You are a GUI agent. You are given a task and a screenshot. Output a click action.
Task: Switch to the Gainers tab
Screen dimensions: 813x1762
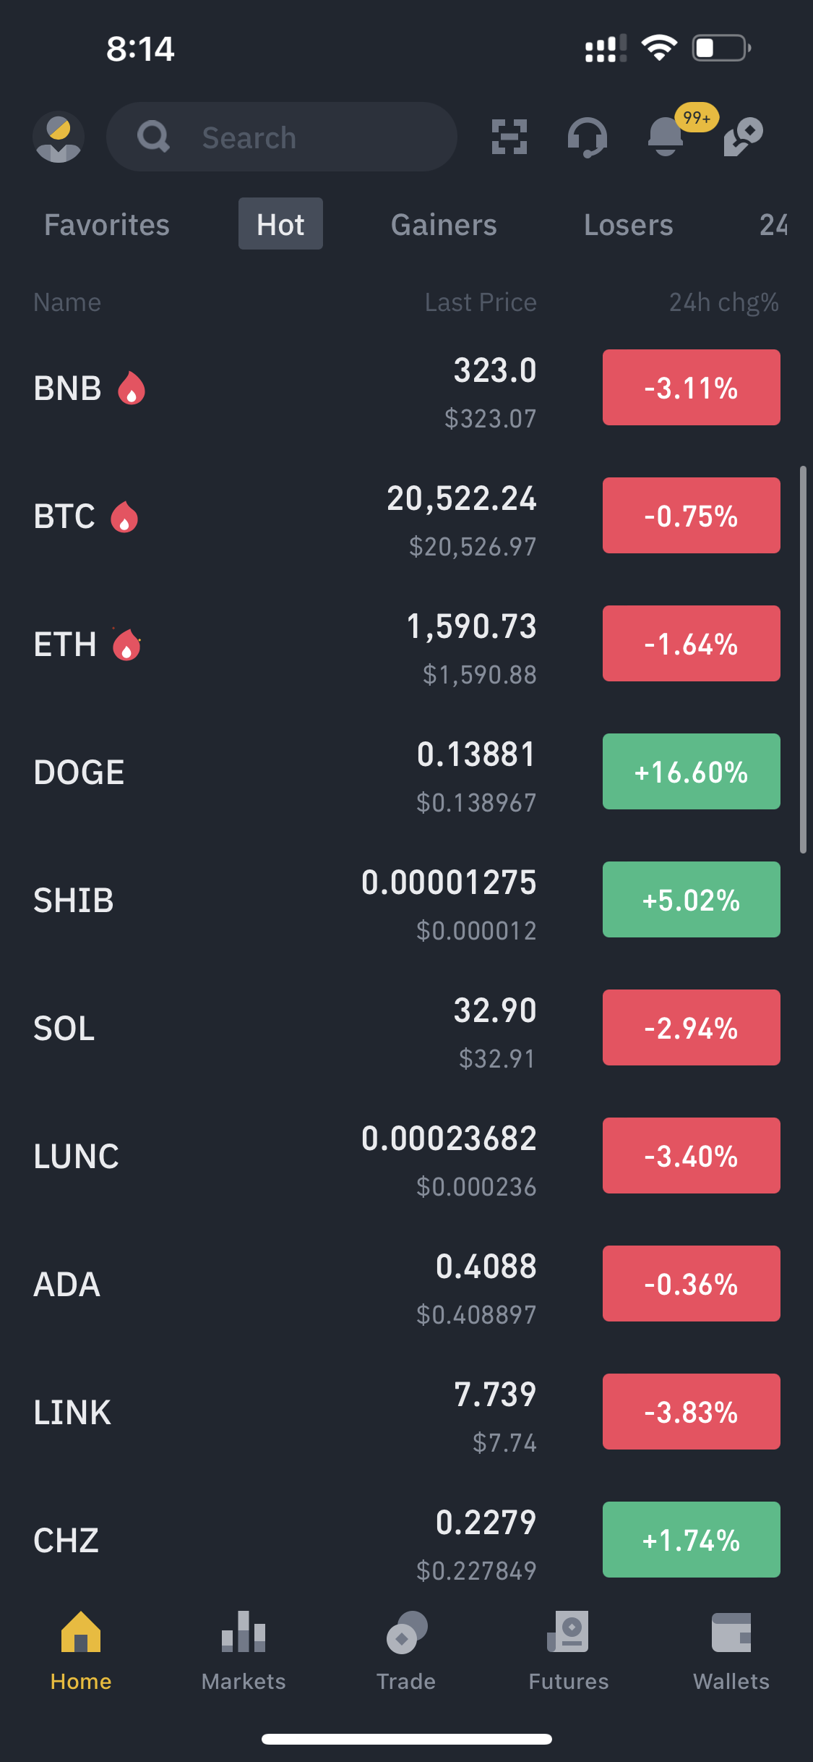tap(444, 225)
